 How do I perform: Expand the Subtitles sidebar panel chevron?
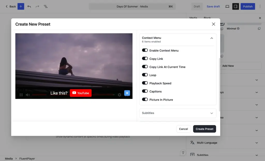[256, 155]
